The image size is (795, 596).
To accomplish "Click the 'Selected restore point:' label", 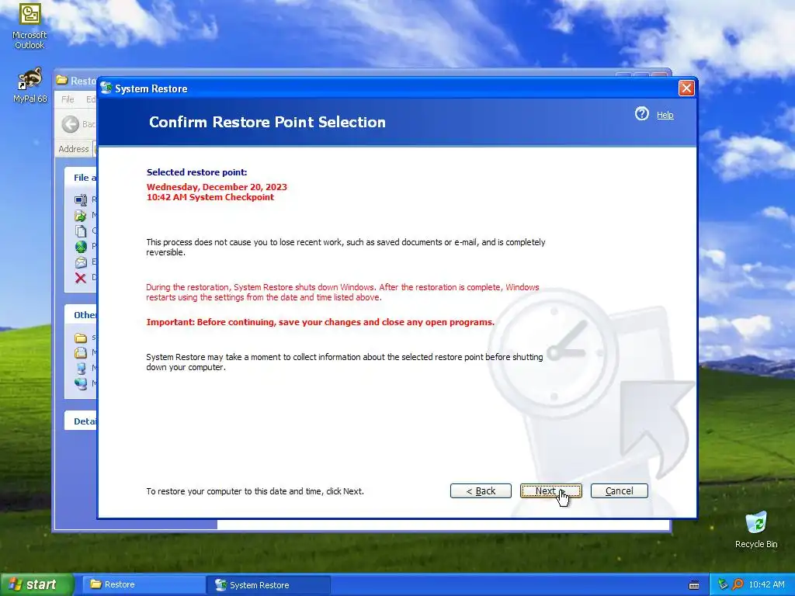I will click(196, 172).
